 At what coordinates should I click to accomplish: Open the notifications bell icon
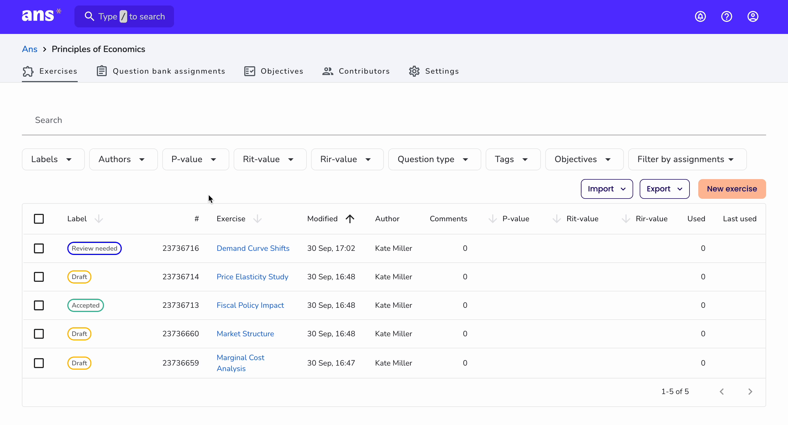[700, 16]
